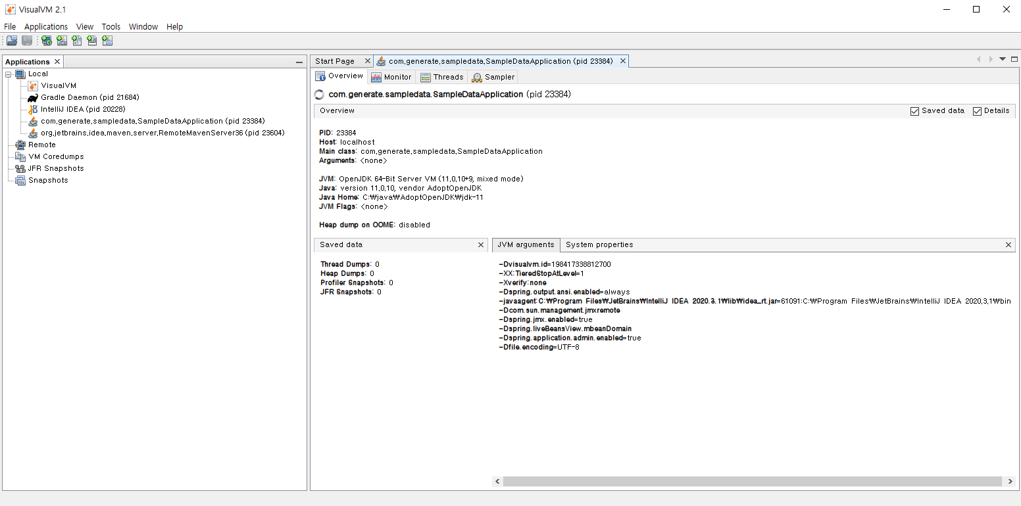This screenshot has height=506, width=1021.
Task: Switch to the Monitor subtab
Action: click(391, 77)
